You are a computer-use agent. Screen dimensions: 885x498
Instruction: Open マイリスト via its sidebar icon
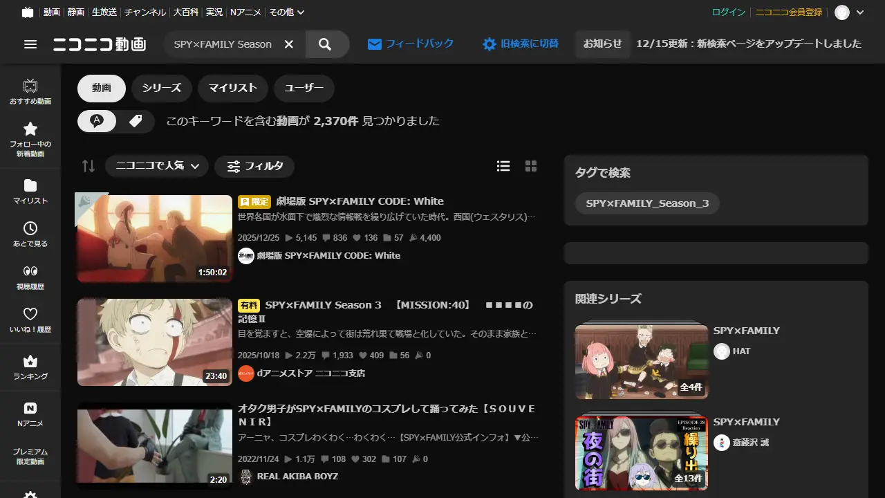30,190
